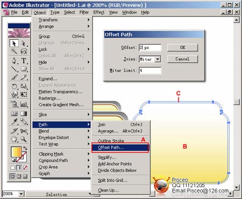The image size is (242, 199).
Task: Pick the Slice tool
Action: coord(14,131)
